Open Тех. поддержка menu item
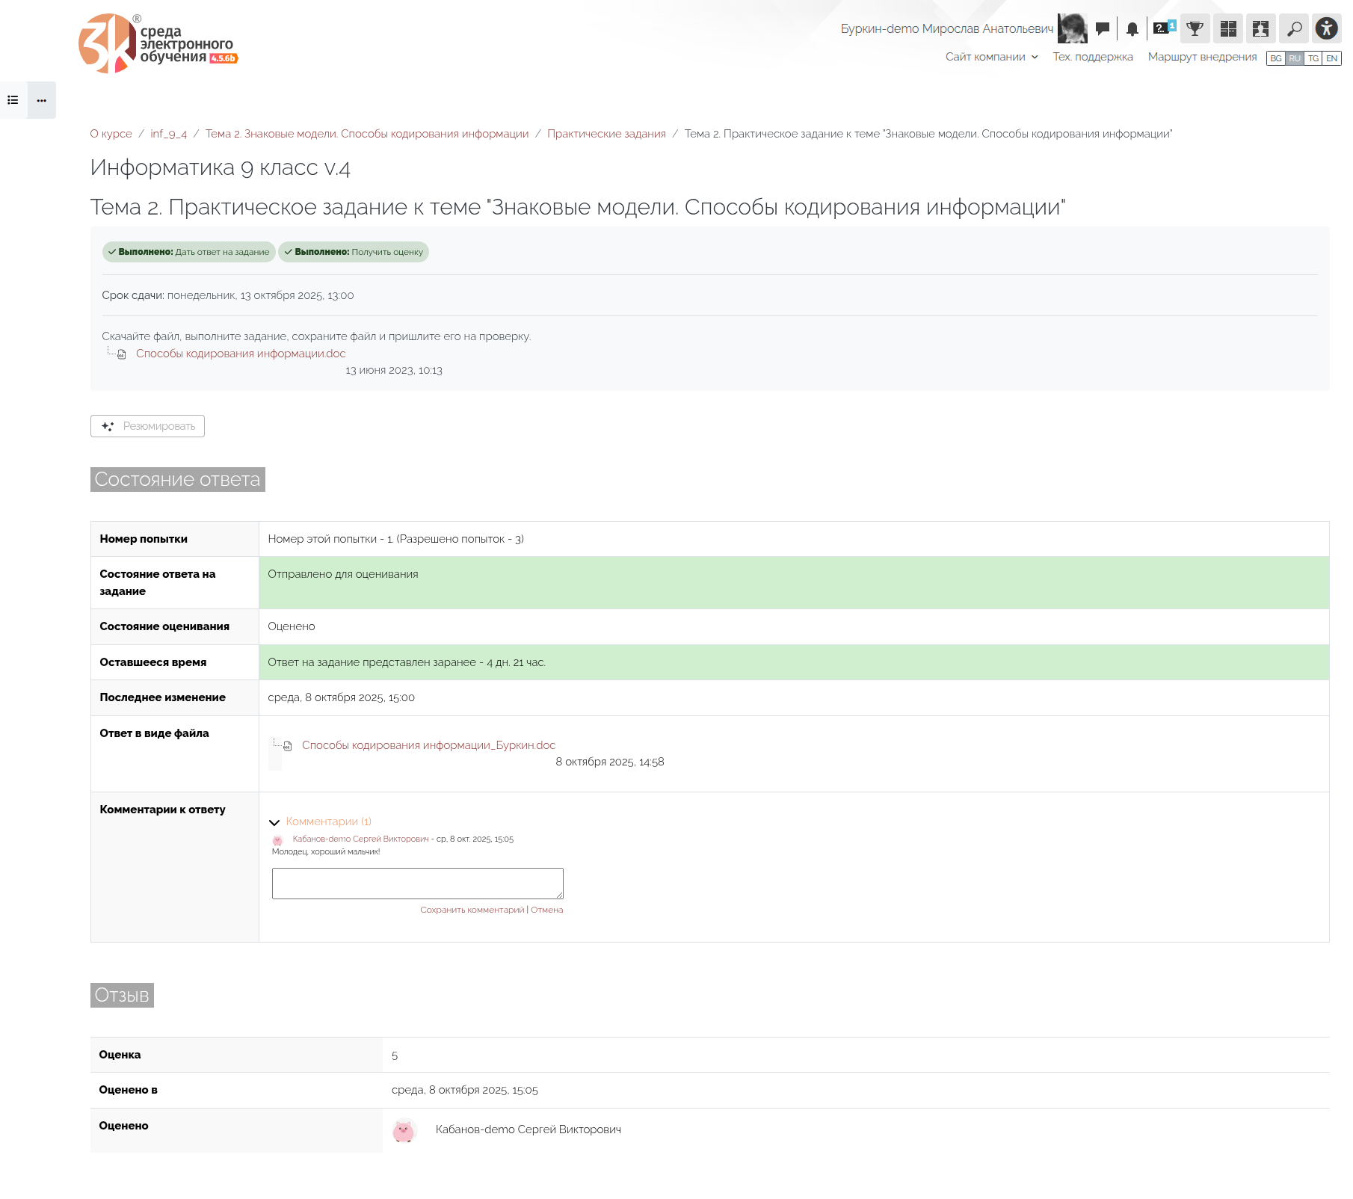 coord(1092,57)
